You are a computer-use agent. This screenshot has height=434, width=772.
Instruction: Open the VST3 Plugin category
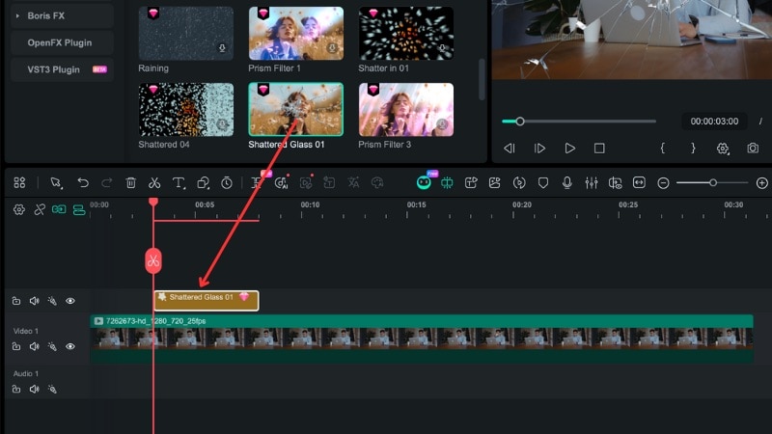coord(62,69)
